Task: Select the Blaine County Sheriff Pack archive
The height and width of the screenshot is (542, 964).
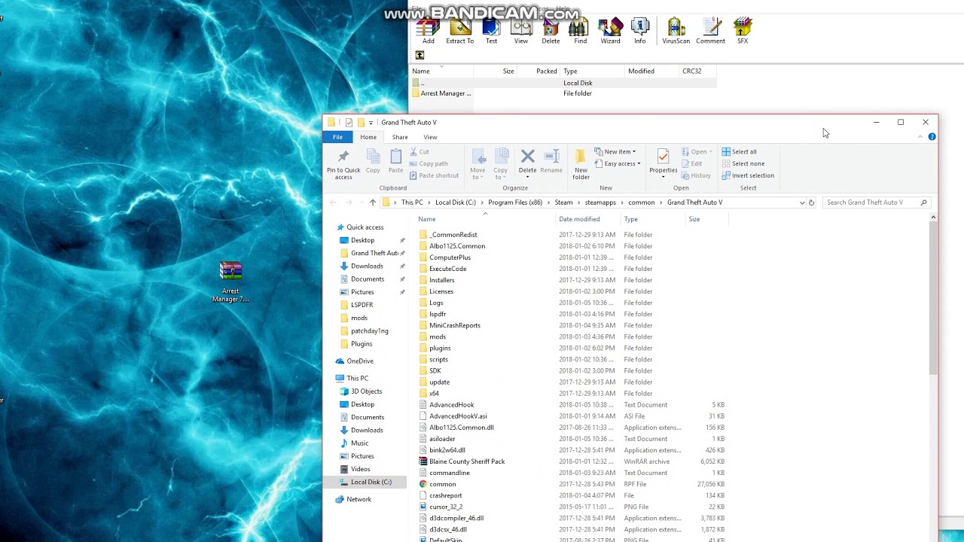Action: click(x=467, y=461)
